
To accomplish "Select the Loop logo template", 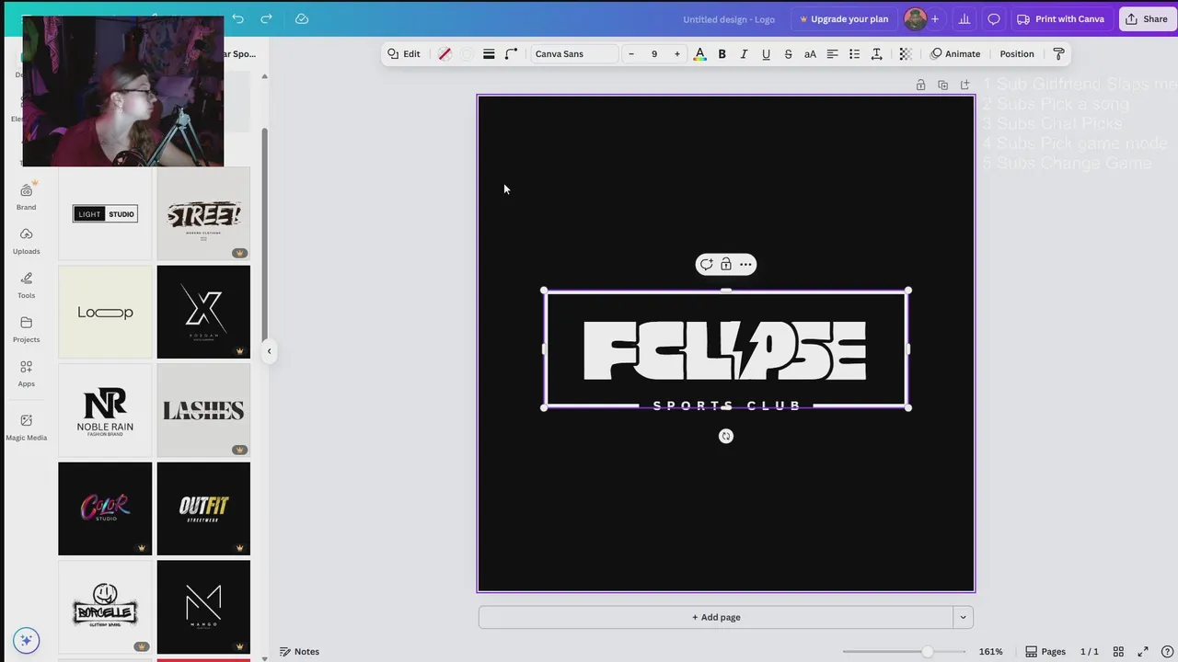I will 105,312.
